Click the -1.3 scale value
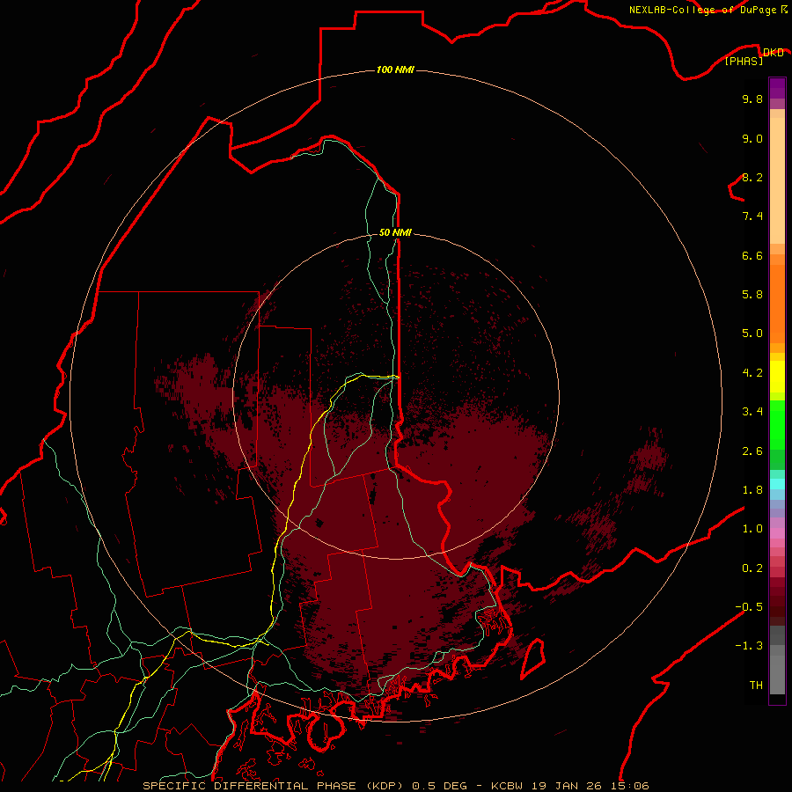This screenshot has height=792, width=792. tap(749, 646)
